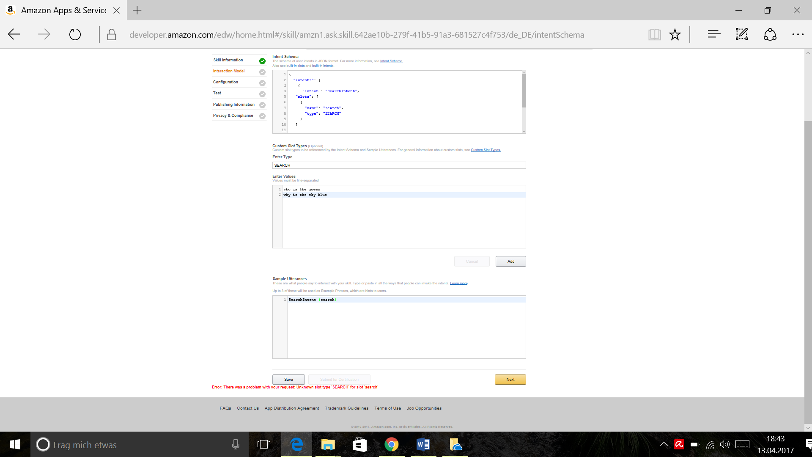
Task: Open the Hub lines icon
Action: click(x=714, y=34)
